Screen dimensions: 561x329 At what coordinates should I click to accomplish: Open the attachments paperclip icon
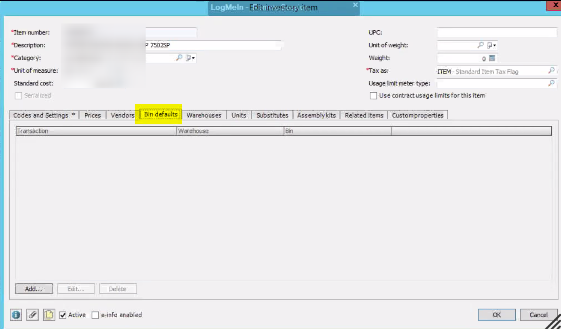[x=32, y=315]
